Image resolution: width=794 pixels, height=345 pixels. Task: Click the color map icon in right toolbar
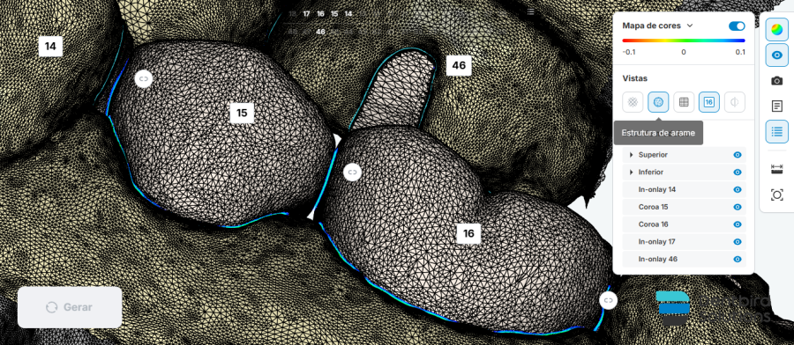tap(776, 30)
